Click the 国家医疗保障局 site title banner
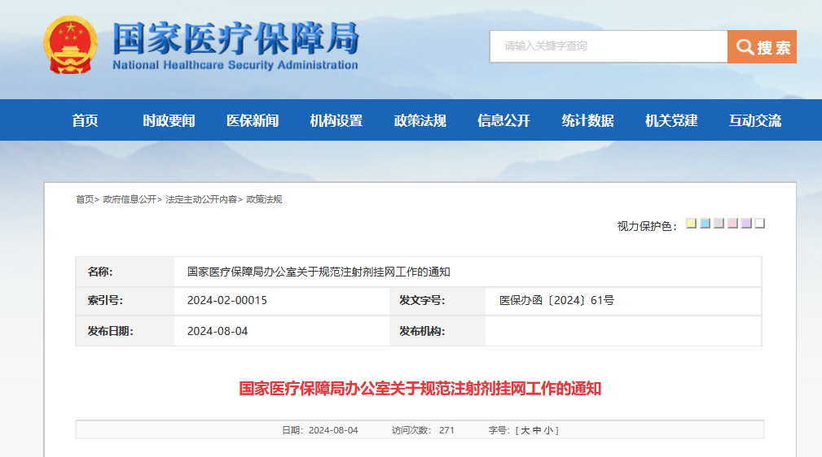Screen dimensions: 822x457 click(x=235, y=46)
